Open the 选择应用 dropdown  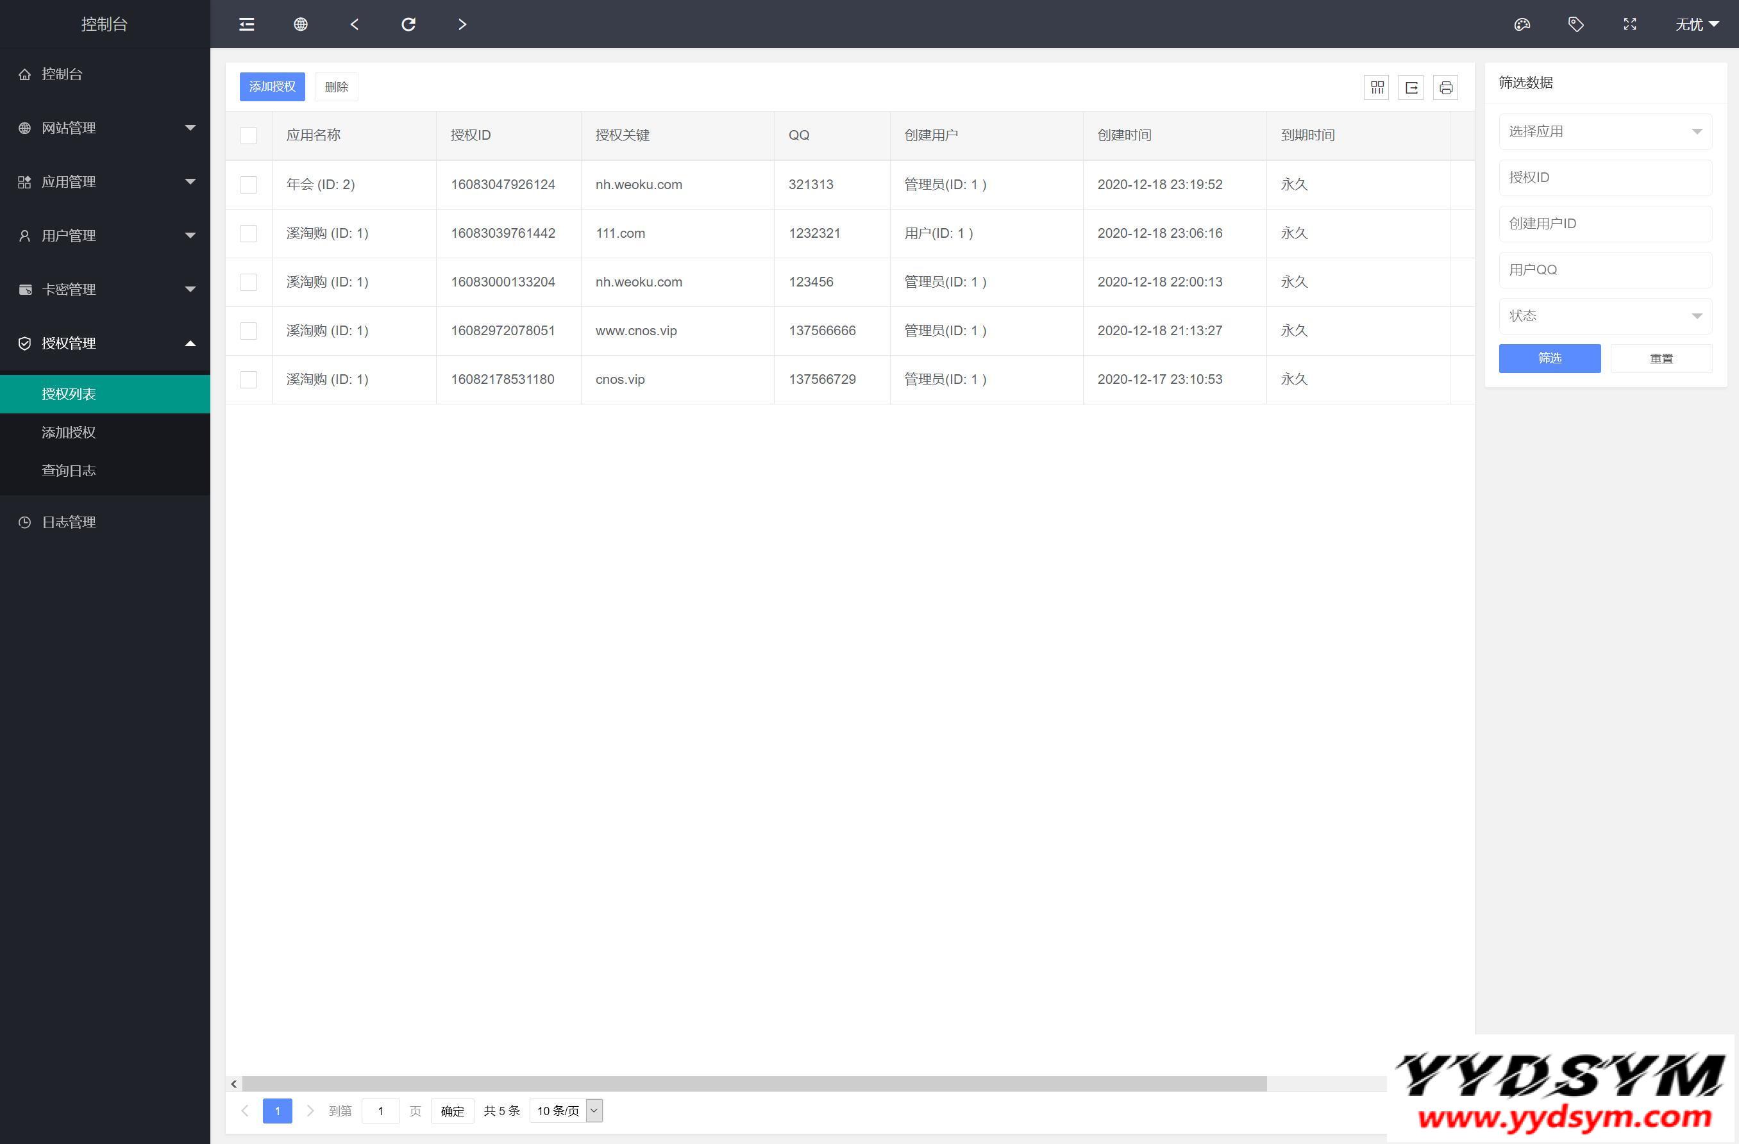pos(1604,131)
